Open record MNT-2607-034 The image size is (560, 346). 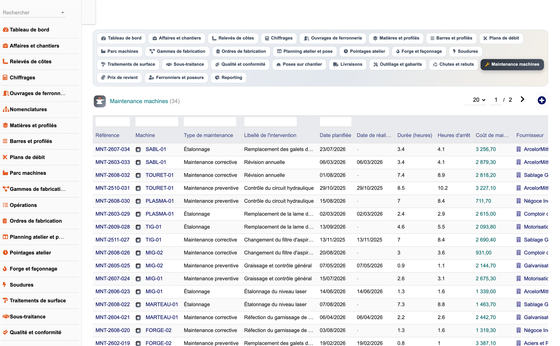click(x=113, y=149)
